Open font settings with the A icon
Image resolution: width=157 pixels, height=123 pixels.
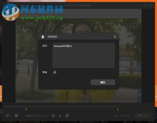tap(55, 72)
